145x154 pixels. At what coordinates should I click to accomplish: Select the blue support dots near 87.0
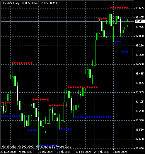tap(48, 145)
